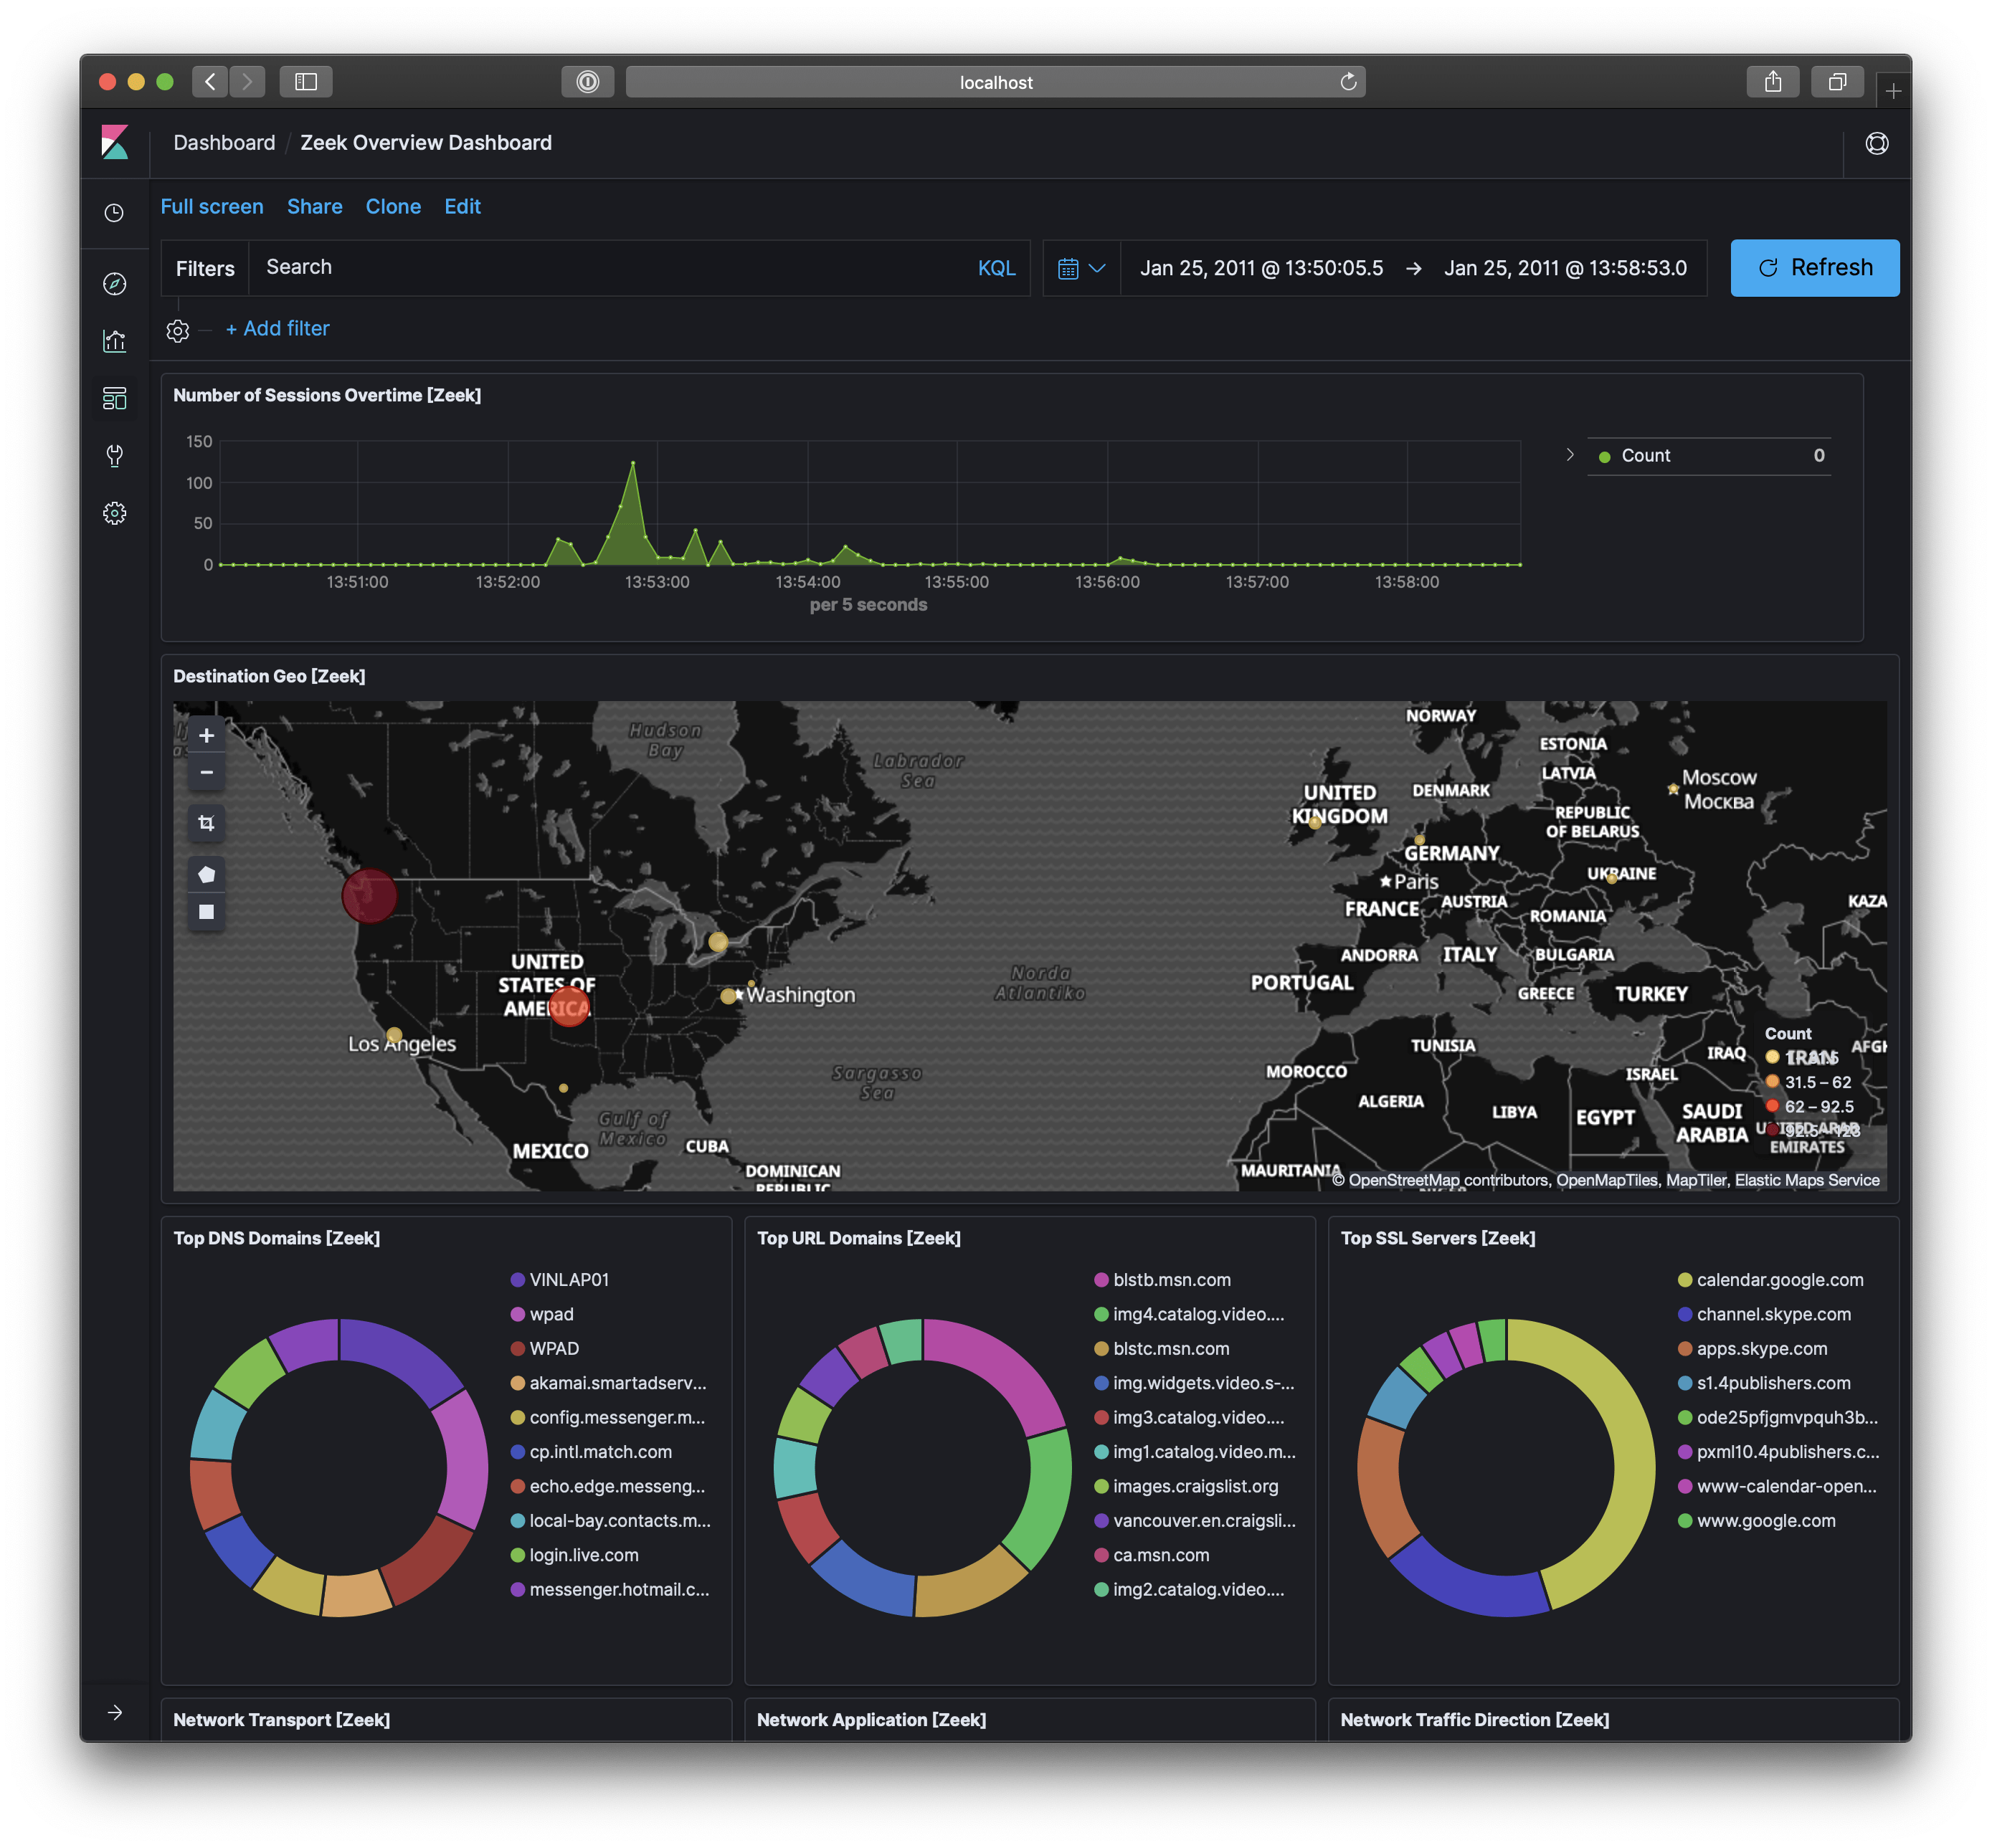Open the Share menu
This screenshot has height=1848, width=1992.
314,206
